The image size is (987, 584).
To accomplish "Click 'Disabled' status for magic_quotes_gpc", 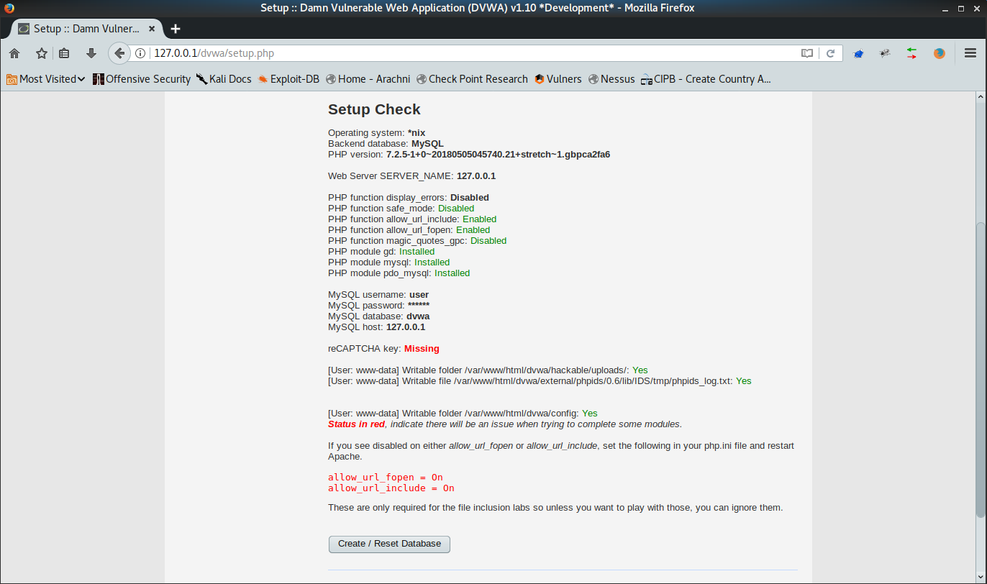I will pyautogui.click(x=488, y=241).
